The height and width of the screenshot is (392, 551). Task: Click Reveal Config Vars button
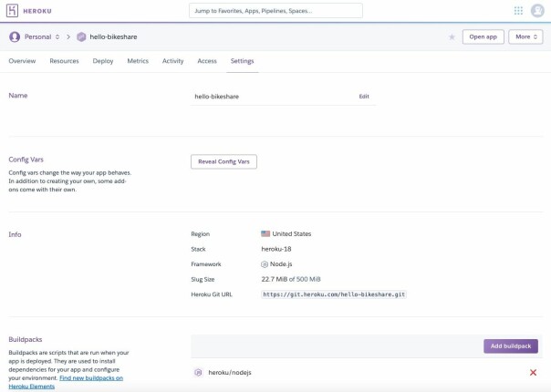pos(224,161)
